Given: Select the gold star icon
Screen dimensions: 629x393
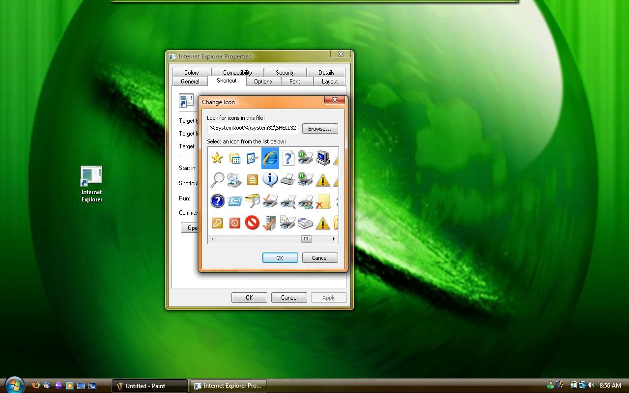Looking at the screenshot, I should pos(217,158).
